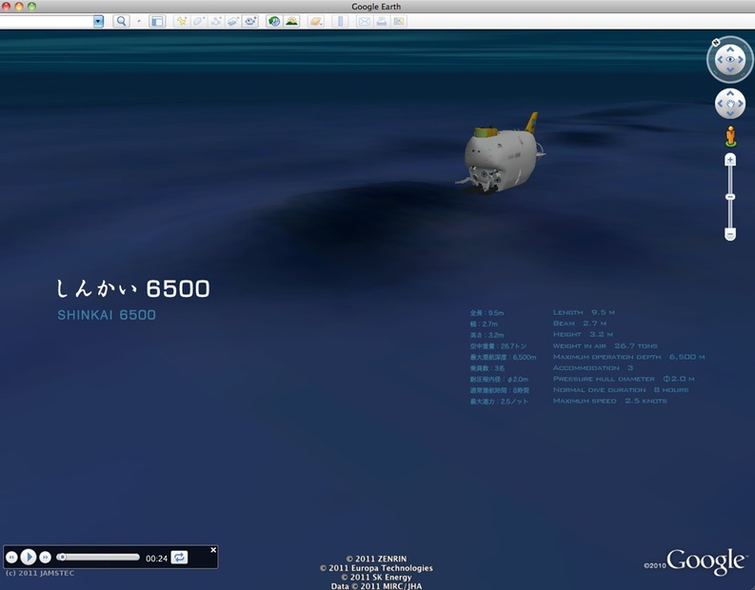Click move-down arrow on the hand joystick
The image size is (755, 590).
pos(730,114)
